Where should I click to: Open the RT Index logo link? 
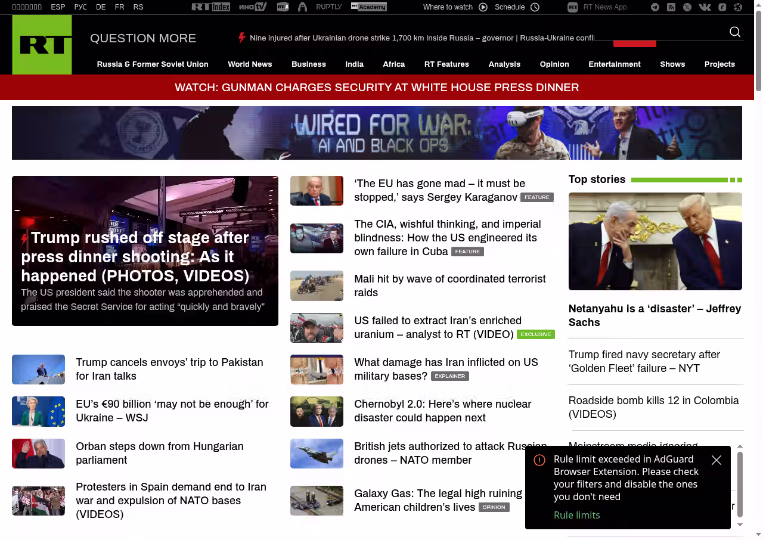(210, 7)
